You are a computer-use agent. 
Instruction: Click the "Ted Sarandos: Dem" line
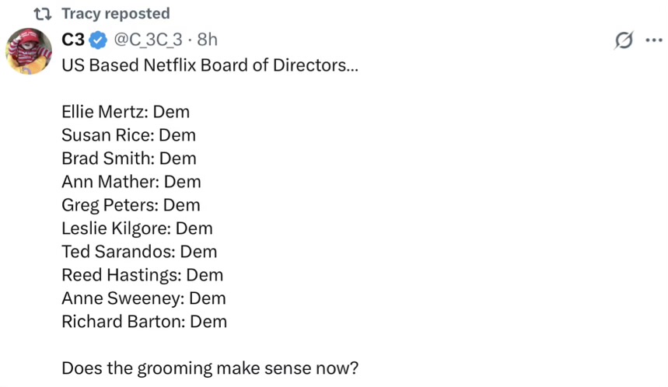(x=139, y=252)
